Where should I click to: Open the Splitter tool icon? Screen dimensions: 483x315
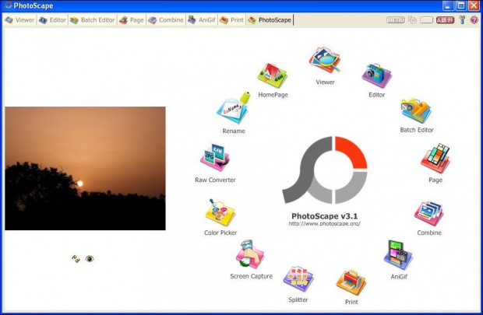click(298, 279)
